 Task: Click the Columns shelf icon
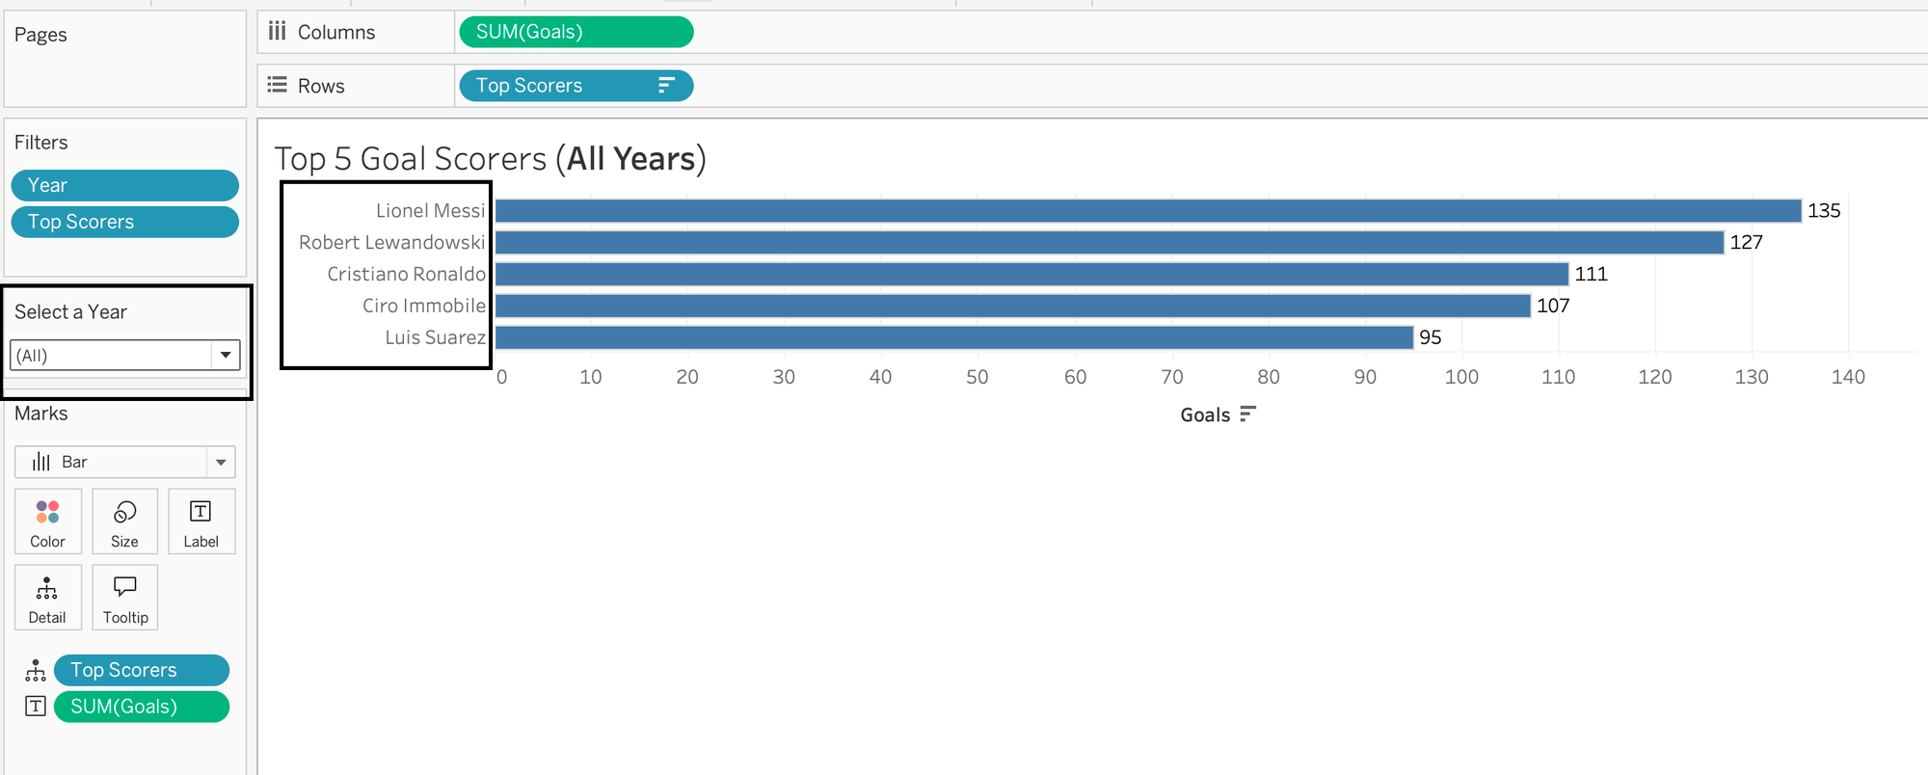pyautogui.click(x=278, y=32)
